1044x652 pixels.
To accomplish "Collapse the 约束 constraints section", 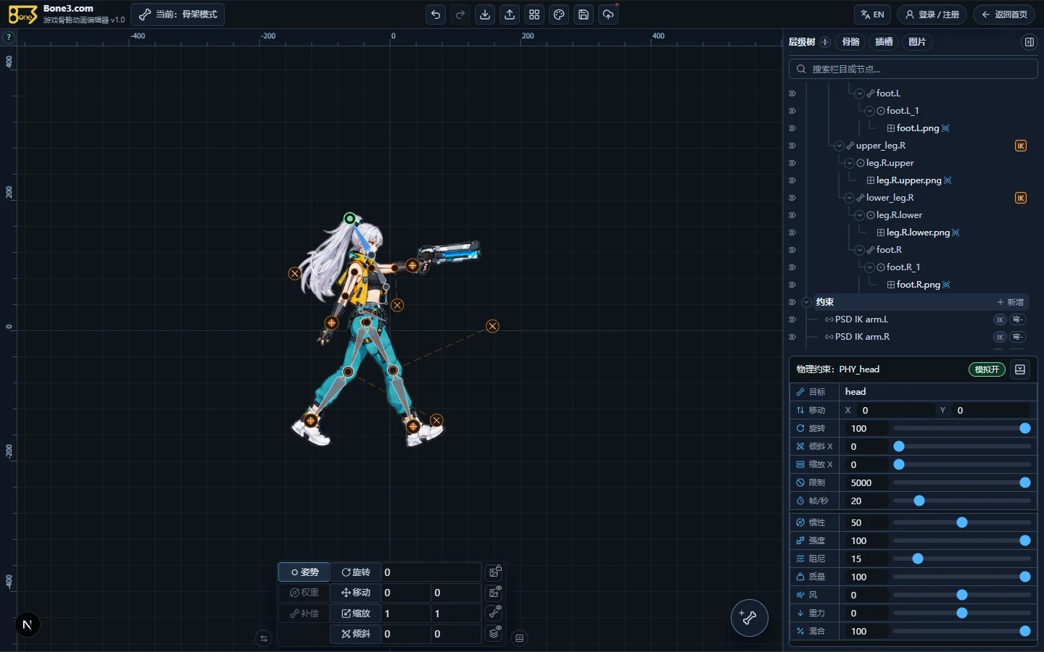I will (x=806, y=302).
